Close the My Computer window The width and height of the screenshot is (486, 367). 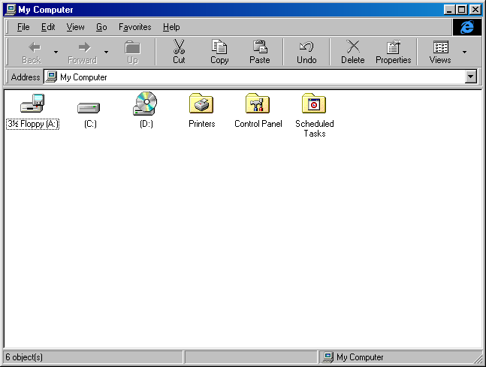[x=475, y=10]
